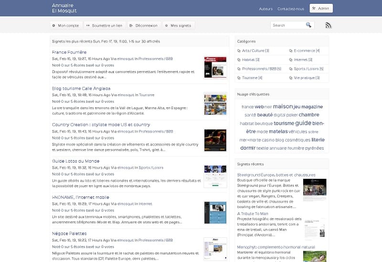Open the Country Creation styliste mode listing

(101, 125)
